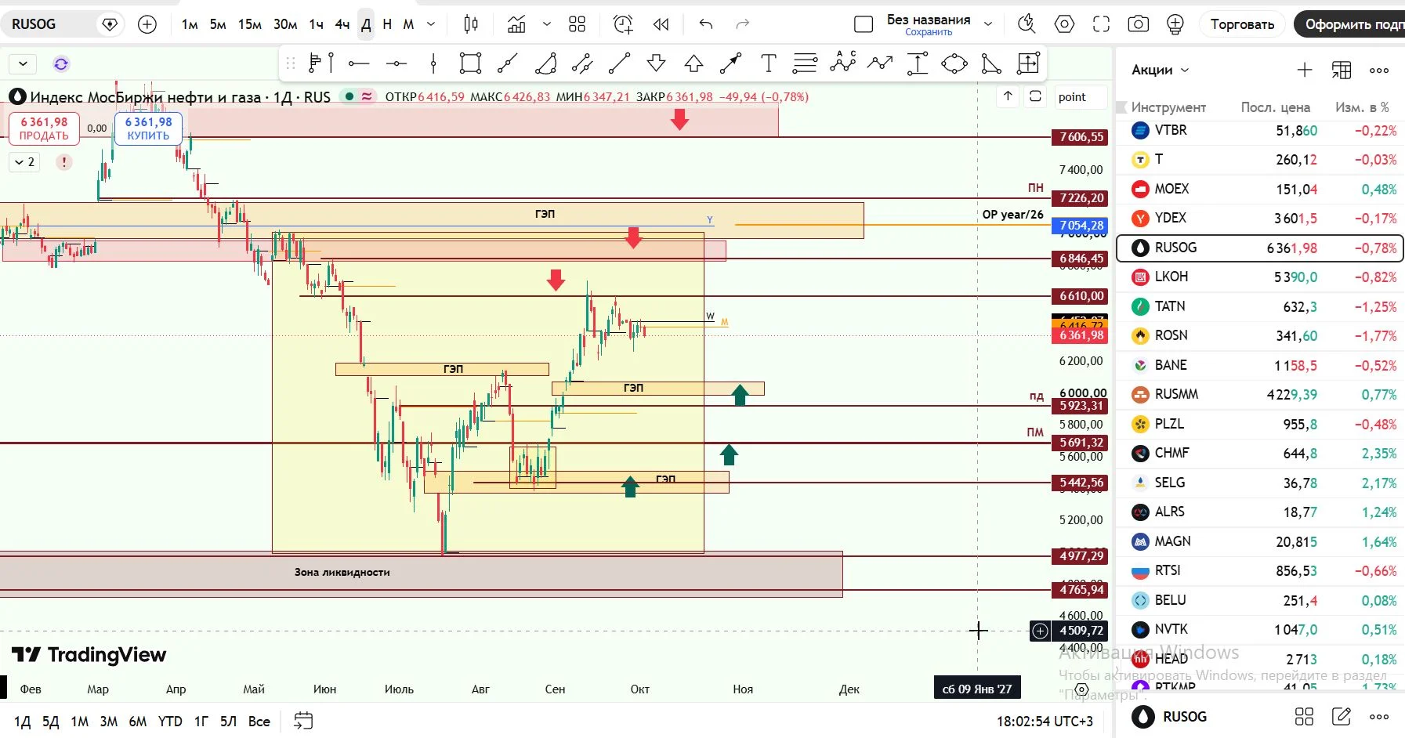Toggle advanced view table icon in watchlist
Screen dimensions: 1405x738
(x=1342, y=70)
